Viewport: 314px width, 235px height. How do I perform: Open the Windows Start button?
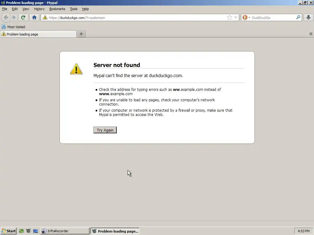8,231
